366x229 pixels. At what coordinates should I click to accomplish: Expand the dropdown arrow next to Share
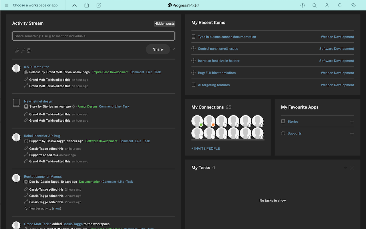[173, 49]
